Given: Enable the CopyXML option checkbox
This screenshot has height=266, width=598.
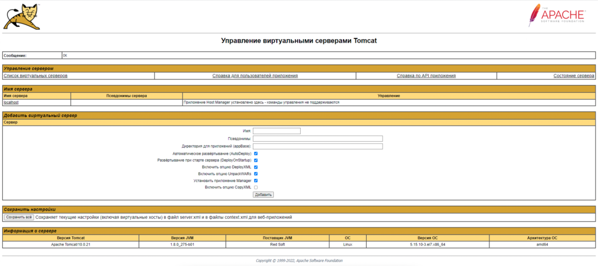Looking at the screenshot, I should pos(256,187).
